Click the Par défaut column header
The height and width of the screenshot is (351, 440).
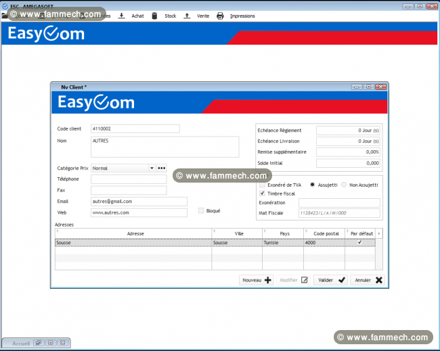click(360, 233)
